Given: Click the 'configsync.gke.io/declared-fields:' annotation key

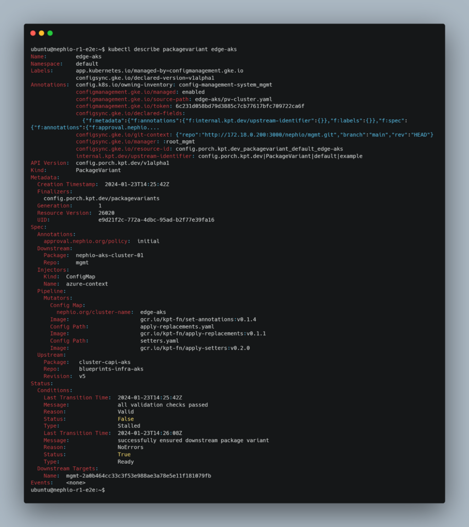Looking at the screenshot, I should click(x=130, y=114).
